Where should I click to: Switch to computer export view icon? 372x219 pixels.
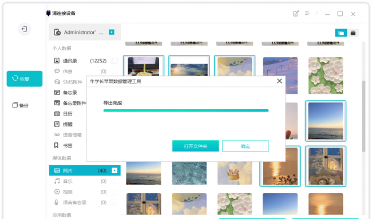[x=341, y=33]
